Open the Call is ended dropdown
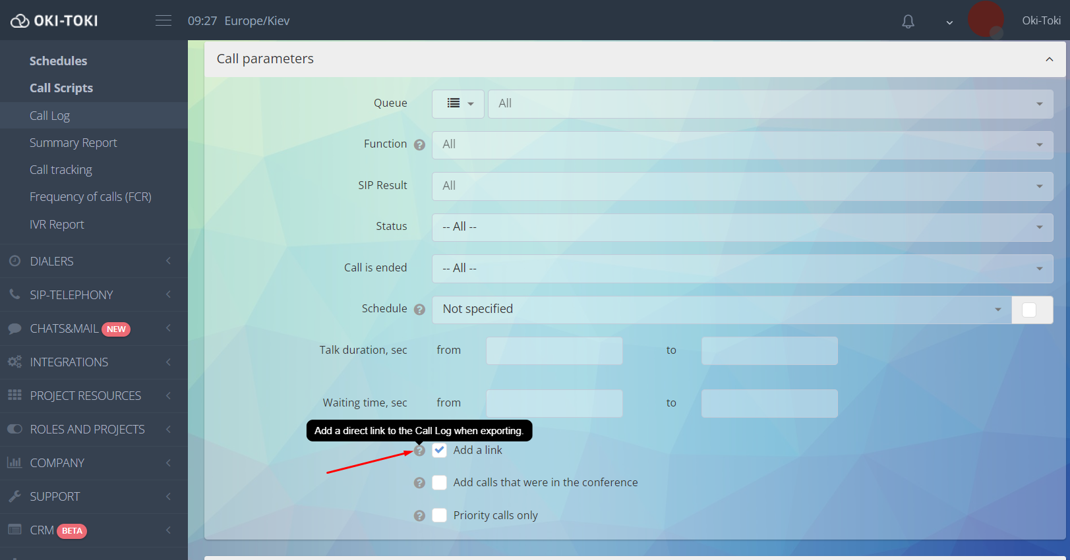Viewport: 1070px width, 560px height. (742, 269)
